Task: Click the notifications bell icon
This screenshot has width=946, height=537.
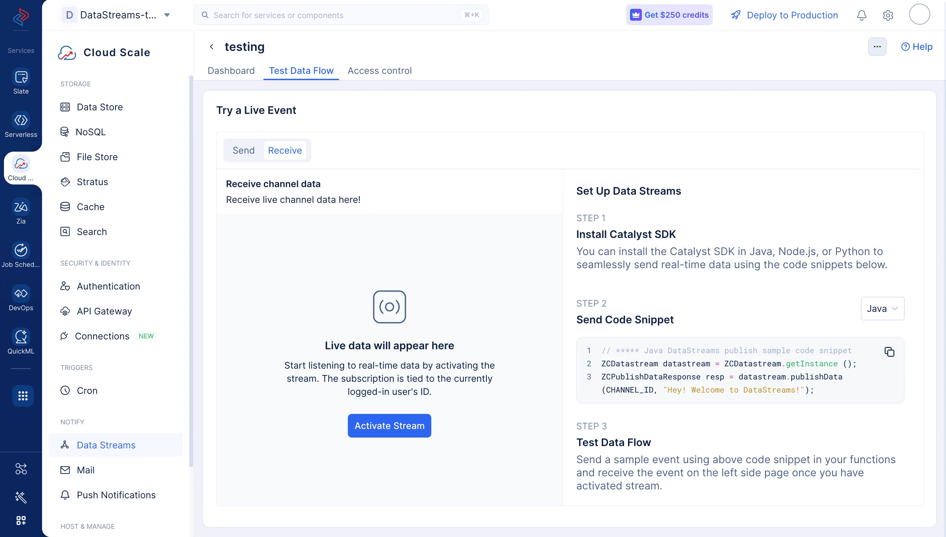Action: [862, 15]
